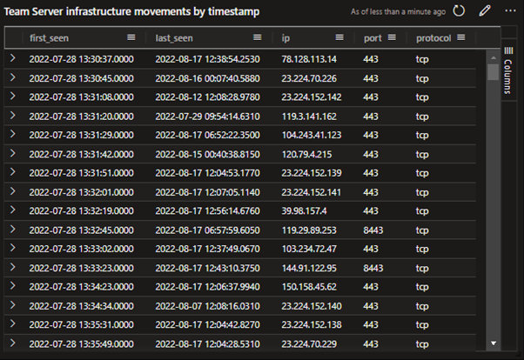Open the Columns side panel
Viewport: 524px width, 360px height.
[508, 71]
